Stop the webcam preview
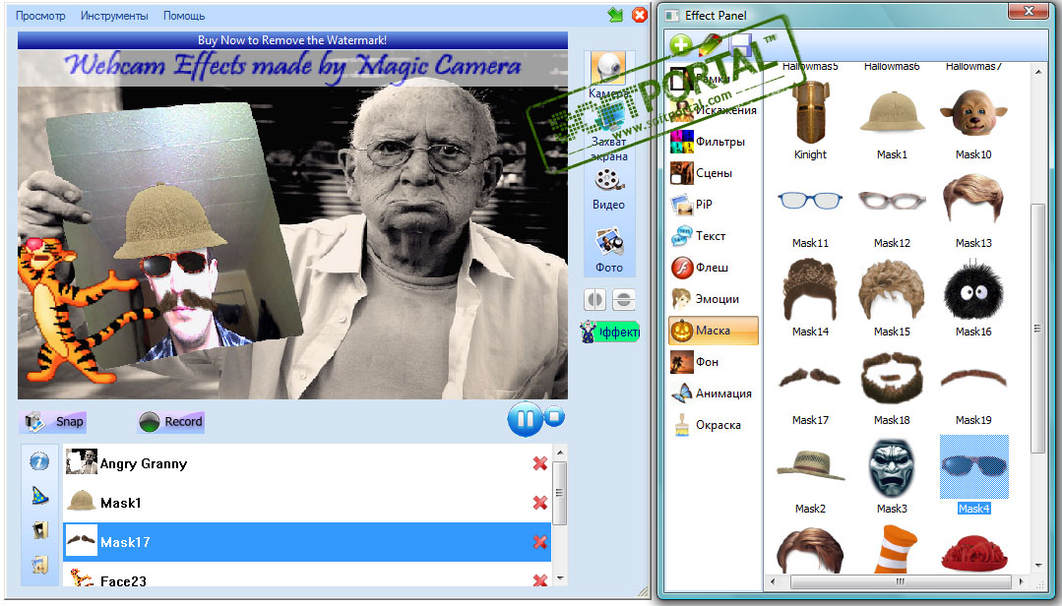 pyautogui.click(x=554, y=416)
